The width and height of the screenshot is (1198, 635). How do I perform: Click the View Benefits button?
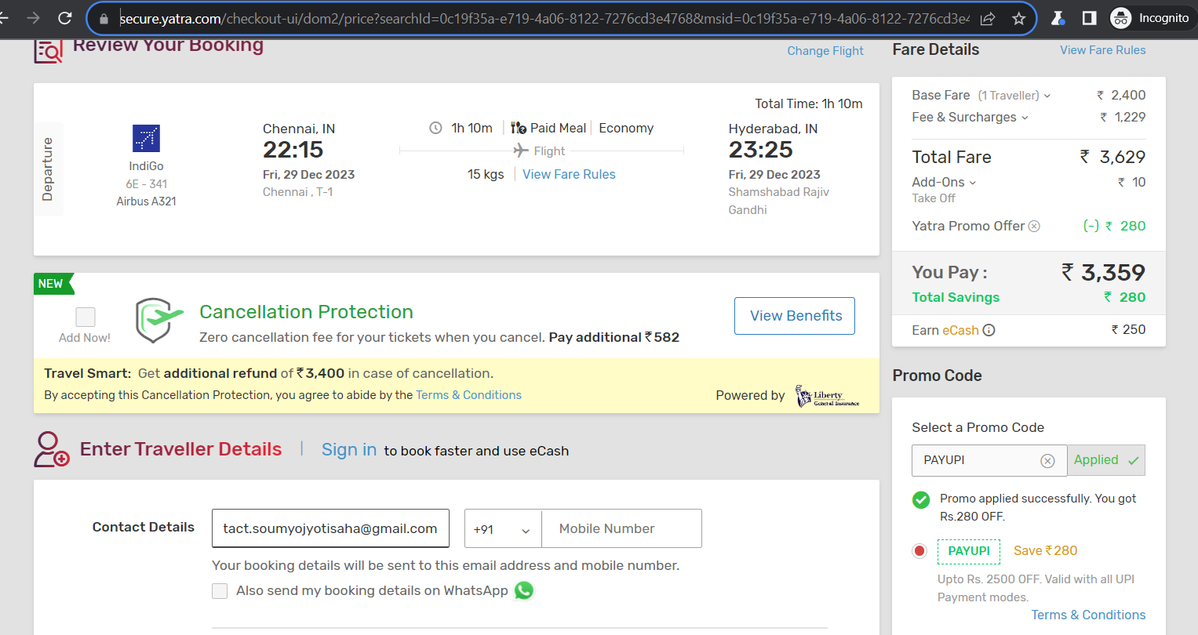[x=795, y=316]
